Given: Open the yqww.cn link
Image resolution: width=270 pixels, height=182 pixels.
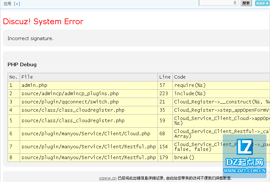Looking at the screenshot, I should tap(108, 178).
